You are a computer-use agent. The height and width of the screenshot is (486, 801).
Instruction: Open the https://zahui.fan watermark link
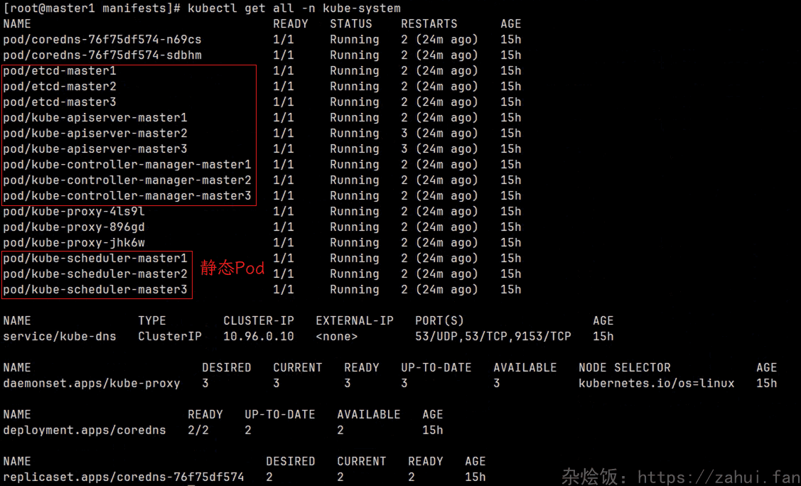click(719, 476)
